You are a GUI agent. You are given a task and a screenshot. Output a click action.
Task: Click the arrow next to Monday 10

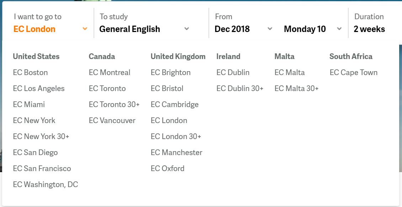point(339,29)
